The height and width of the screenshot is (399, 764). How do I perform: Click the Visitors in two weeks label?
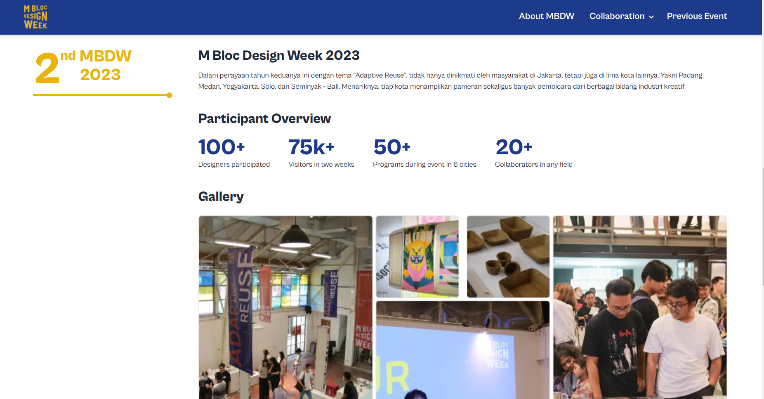321,164
